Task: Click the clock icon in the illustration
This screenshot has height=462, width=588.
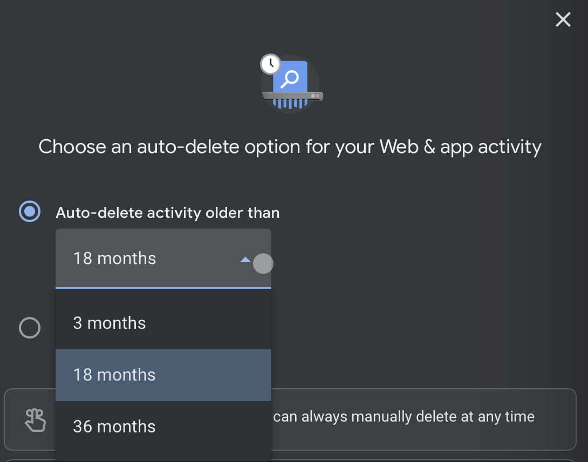Action: point(270,64)
